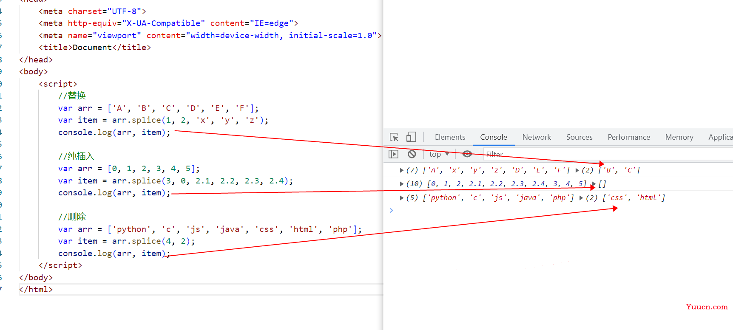
Task: Click the //纯插入 comment line
Action: 77,156
